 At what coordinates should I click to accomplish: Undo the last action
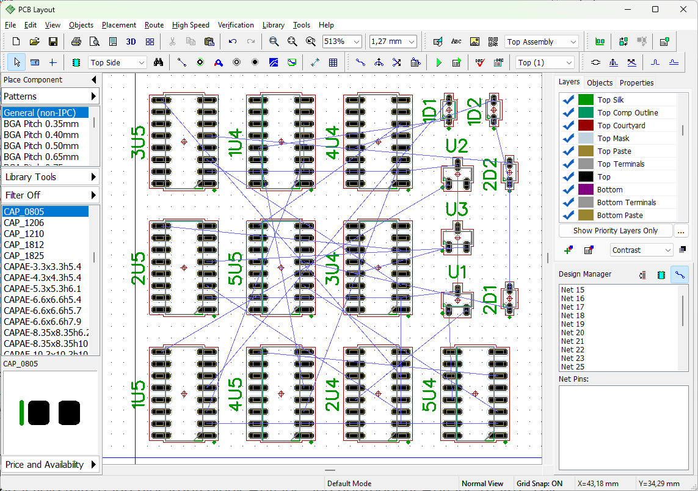point(233,42)
